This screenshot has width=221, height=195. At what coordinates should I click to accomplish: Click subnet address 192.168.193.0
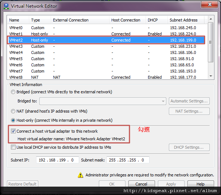point(183,71)
